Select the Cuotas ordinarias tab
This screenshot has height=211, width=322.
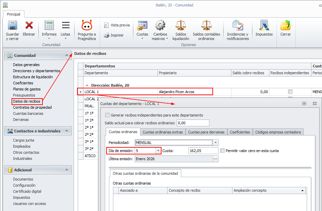[123, 132]
